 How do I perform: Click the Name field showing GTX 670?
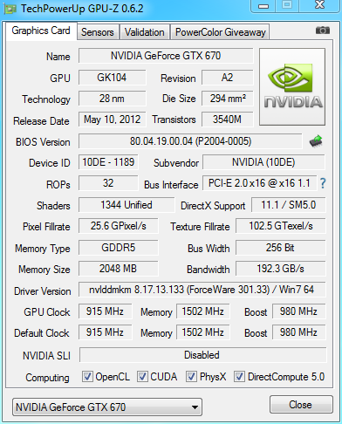(x=166, y=56)
